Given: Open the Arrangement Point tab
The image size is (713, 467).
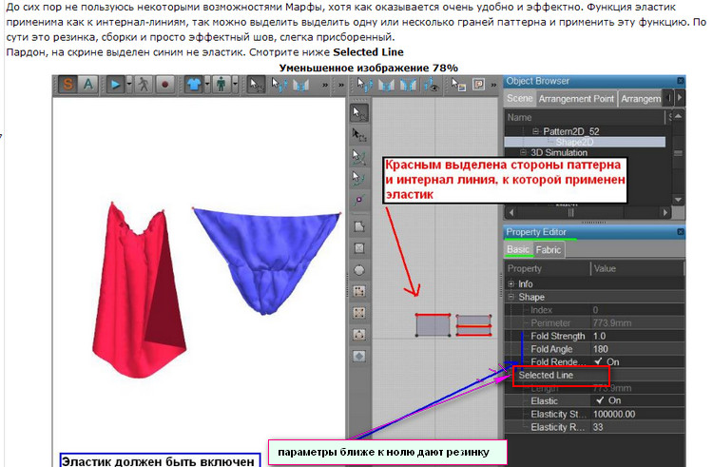Looking at the screenshot, I should (577, 99).
